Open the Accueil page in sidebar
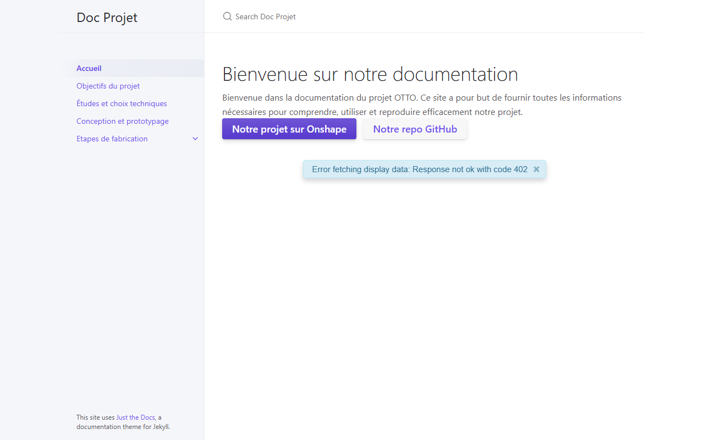Viewport: 704px width, 440px height. [x=131, y=68]
